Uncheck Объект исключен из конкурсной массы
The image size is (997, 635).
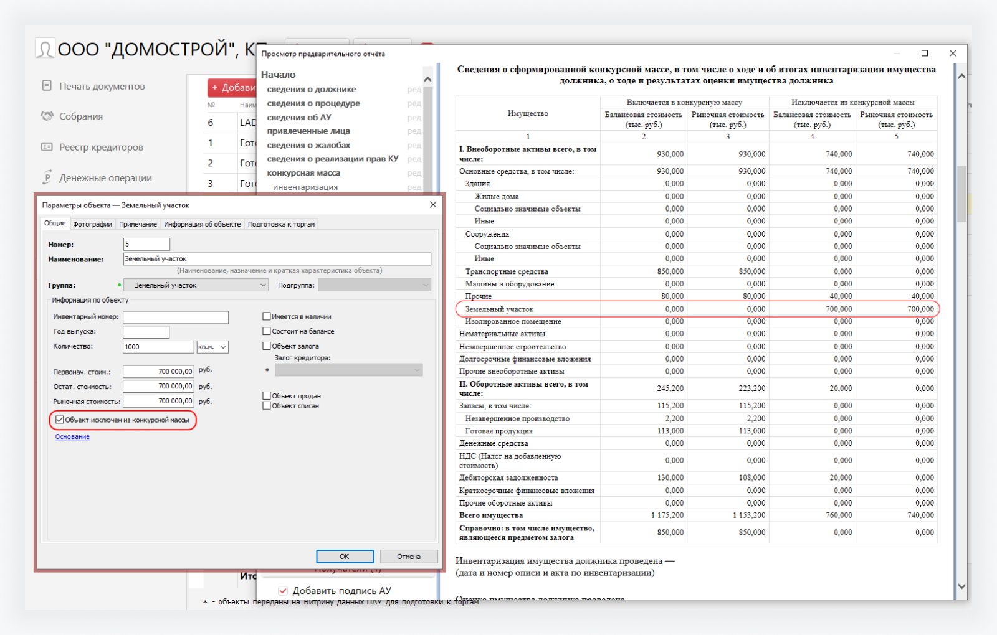click(x=60, y=420)
